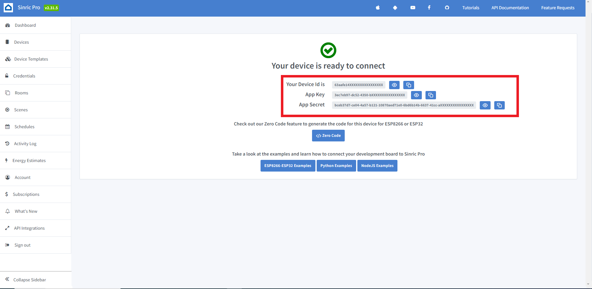Click the Scenes play-circle icon
This screenshot has height=289, width=592.
[x=7, y=110]
